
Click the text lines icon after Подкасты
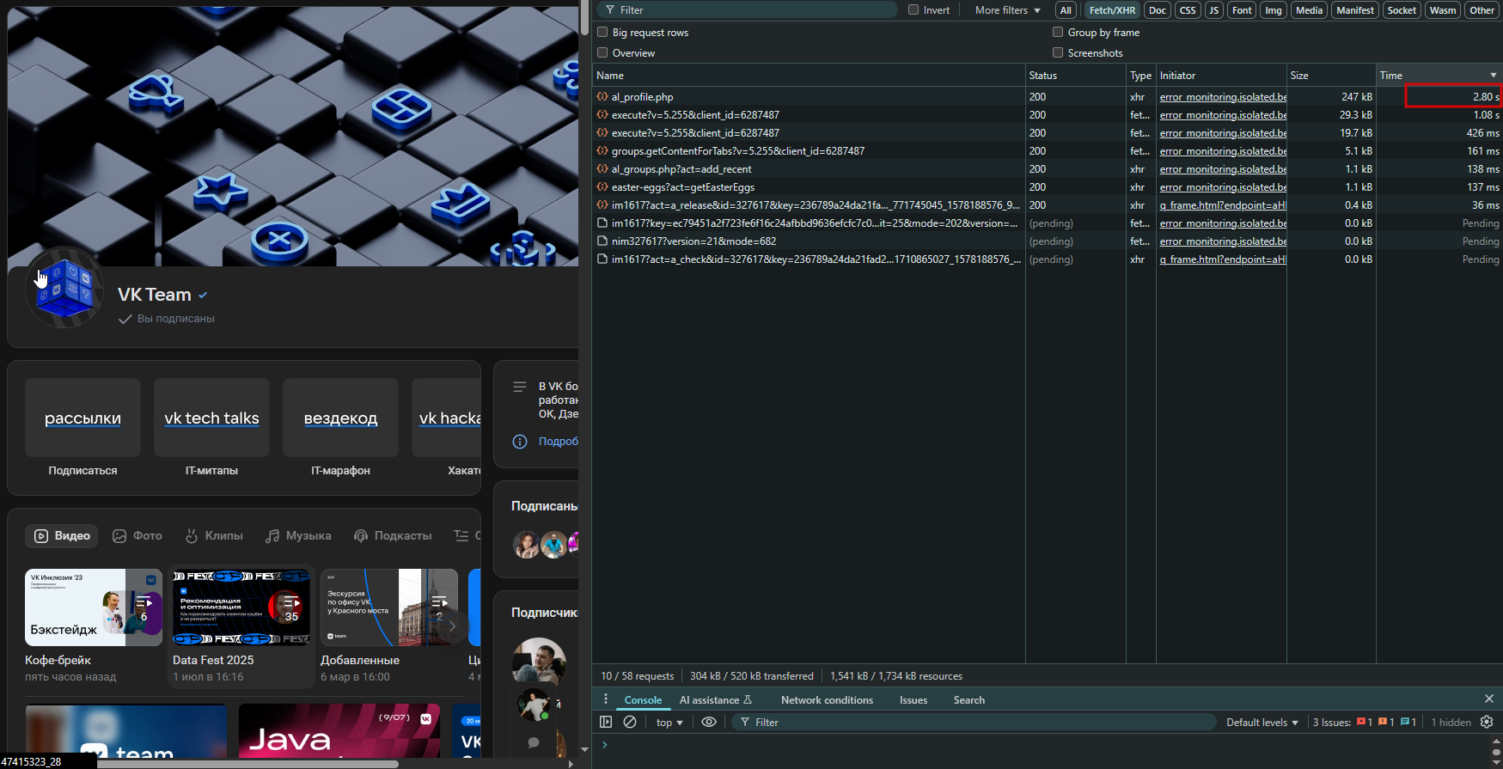461,535
